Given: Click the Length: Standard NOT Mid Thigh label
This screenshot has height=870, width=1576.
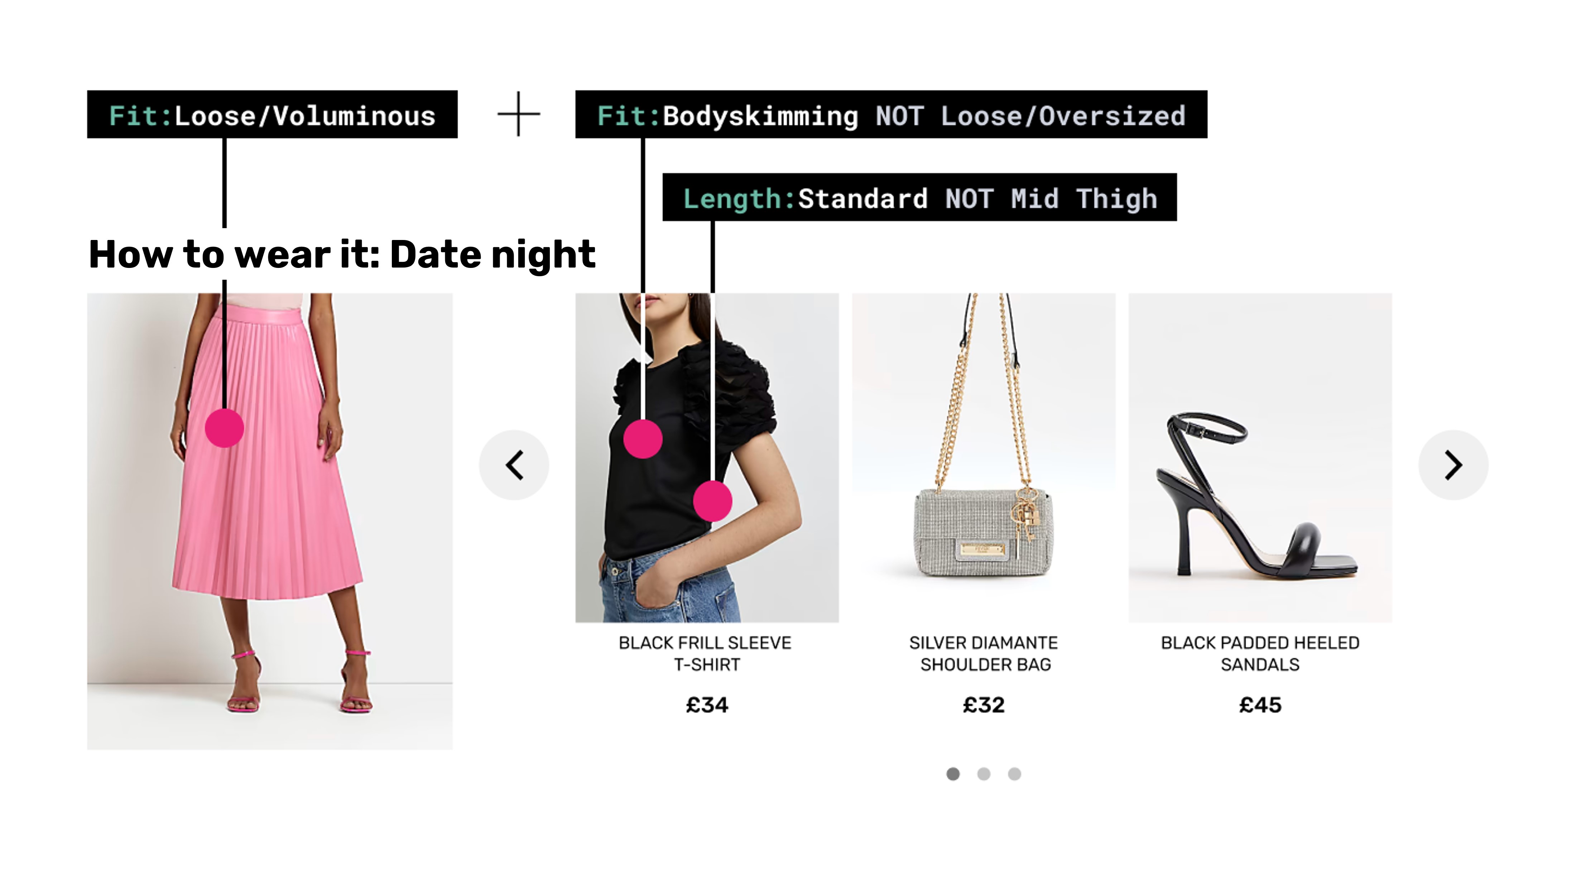Looking at the screenshot, I should [x=919, y=197].
